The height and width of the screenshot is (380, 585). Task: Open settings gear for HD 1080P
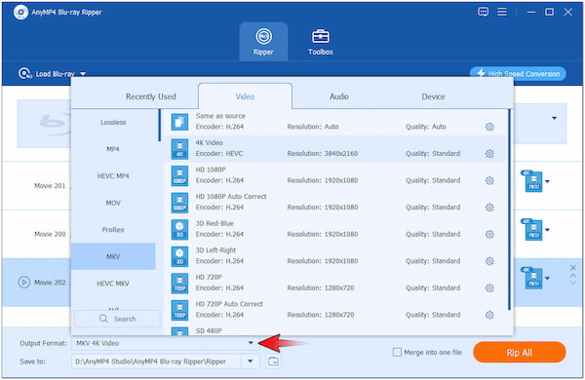click(489, 180)
